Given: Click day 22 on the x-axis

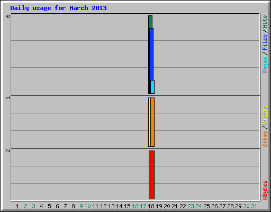Looking at the screenshot, I should (x=183, y=206).
